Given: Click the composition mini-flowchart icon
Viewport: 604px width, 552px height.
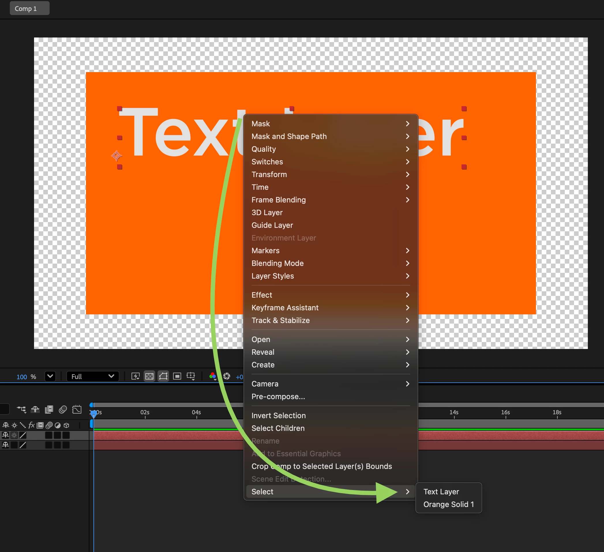Looking at the screenshot, I should [x=21, y=410].
